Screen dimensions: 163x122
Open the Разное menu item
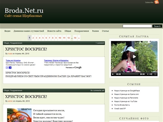click(96, 31)
